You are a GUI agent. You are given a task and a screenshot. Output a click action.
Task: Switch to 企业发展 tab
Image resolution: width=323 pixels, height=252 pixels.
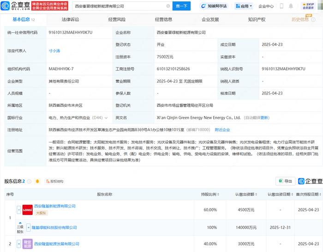(210, 19)
